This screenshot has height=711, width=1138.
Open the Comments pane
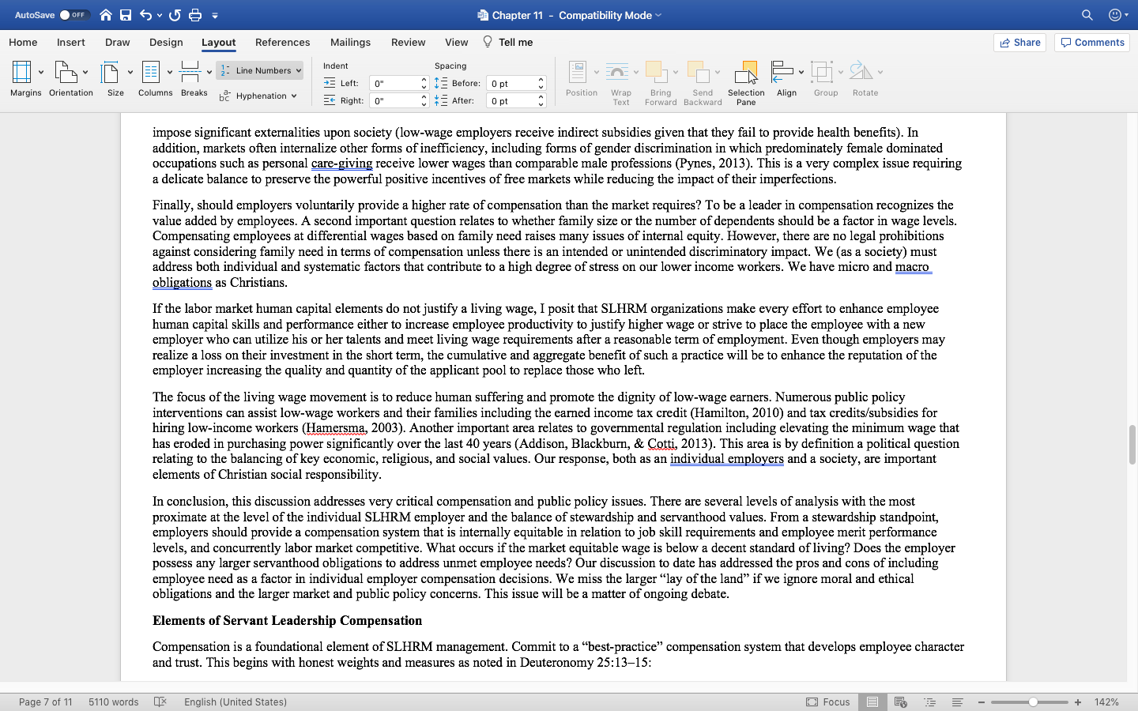1092,43
